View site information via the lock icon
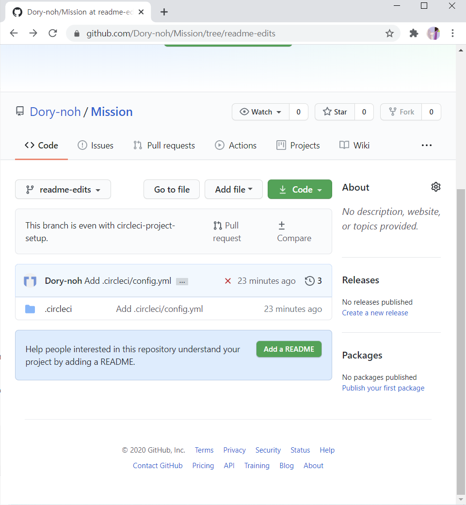466x505 pixels. [77, 33]
